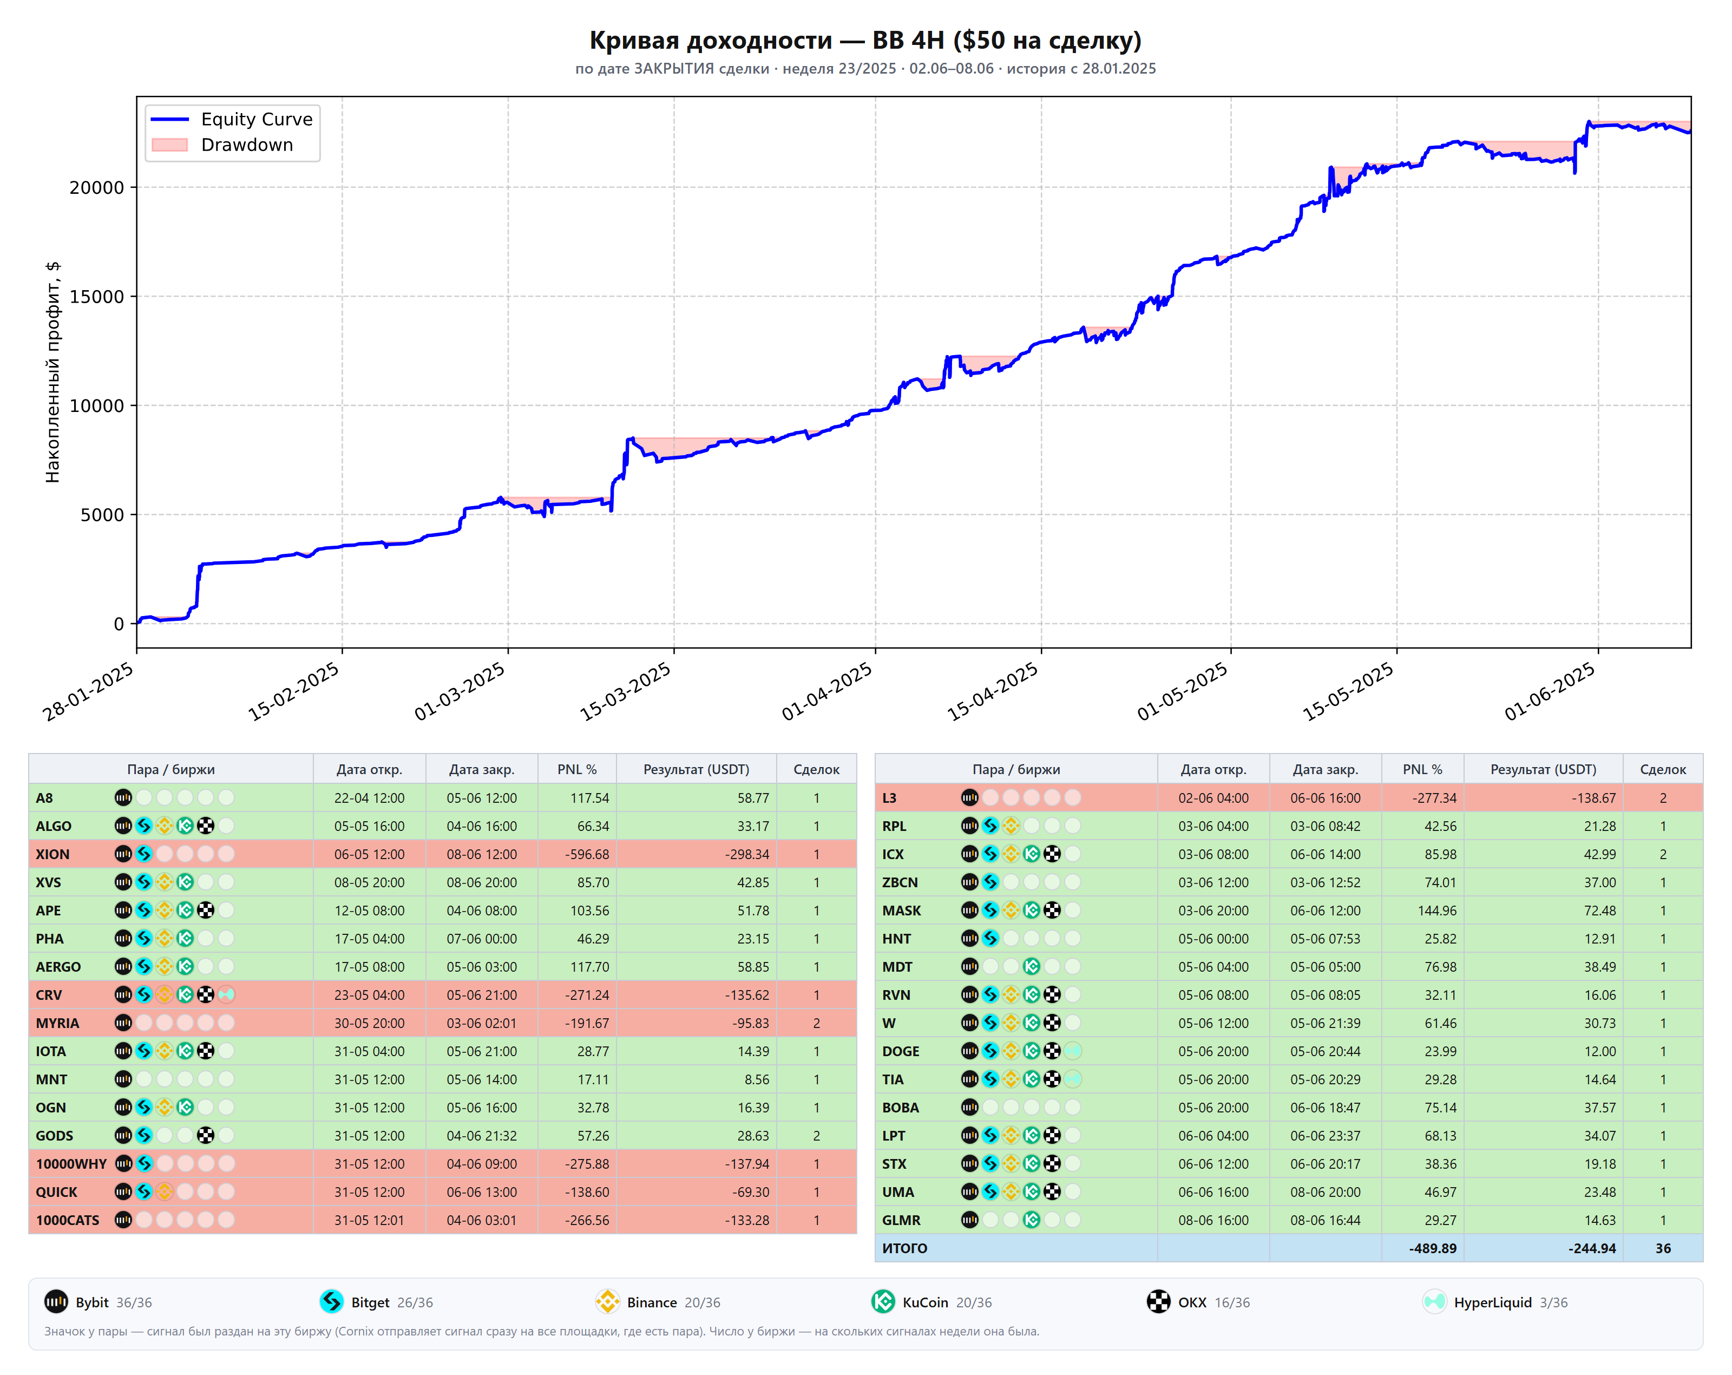The image size is (1732, 1375).
Task: Click the KuCoin logo in the legend
Action: point(883,1302)
